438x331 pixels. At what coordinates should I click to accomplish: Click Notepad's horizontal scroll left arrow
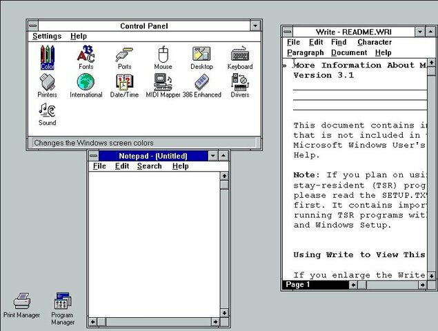tap(93, 322)
